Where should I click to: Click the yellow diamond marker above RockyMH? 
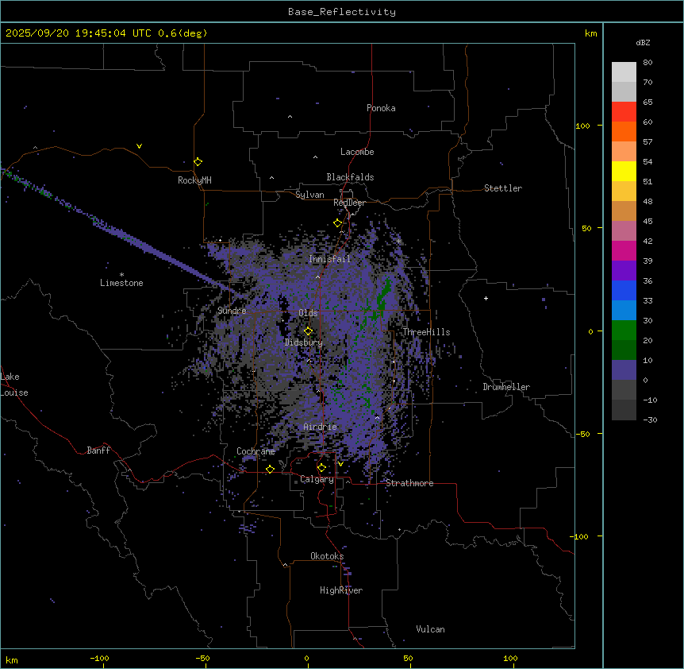click(198, 161)
